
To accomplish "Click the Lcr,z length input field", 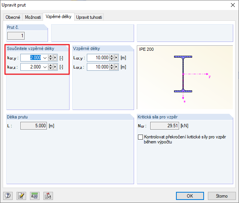I will 98,67.
